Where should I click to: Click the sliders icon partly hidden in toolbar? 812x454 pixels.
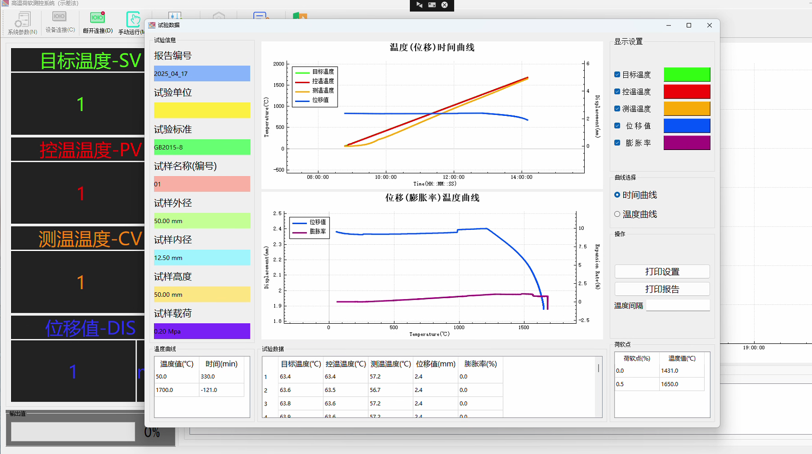click(175, 15)
